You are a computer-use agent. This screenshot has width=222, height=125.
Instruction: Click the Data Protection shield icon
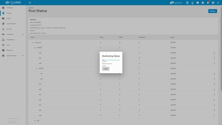(x=3, y=24)
